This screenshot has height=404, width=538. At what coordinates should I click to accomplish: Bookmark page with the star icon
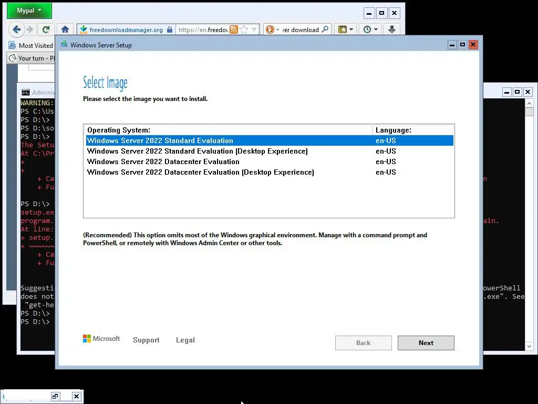point(244,30)
